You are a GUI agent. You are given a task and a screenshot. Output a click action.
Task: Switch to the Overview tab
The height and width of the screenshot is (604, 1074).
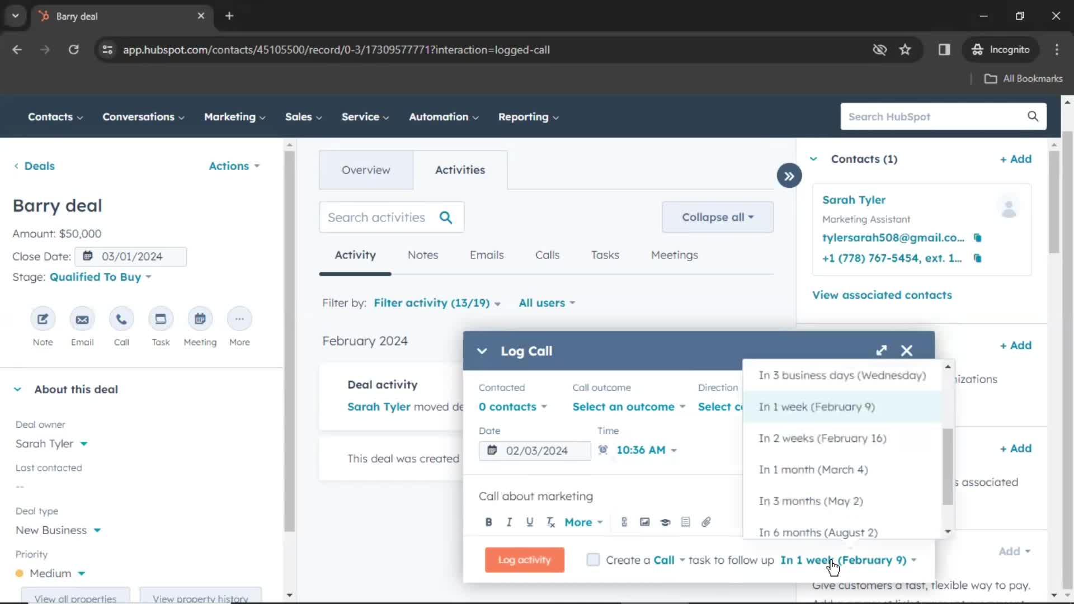[366, 170]
